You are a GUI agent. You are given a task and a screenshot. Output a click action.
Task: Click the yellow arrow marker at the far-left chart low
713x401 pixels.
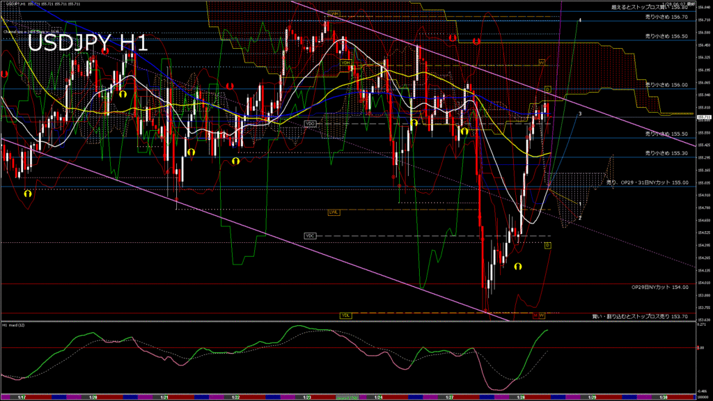tap(28, 195)
